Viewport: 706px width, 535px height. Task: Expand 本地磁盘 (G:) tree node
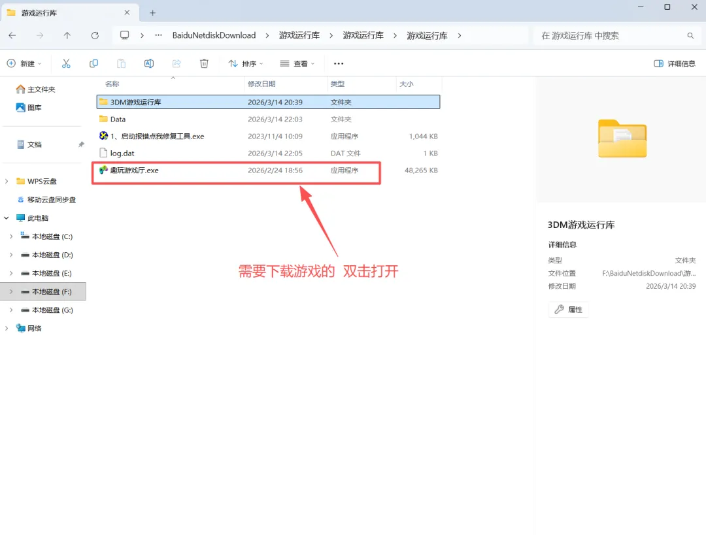[11, 310]
